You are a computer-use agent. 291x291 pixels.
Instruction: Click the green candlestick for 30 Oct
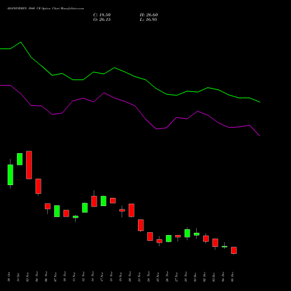(10, 175)
